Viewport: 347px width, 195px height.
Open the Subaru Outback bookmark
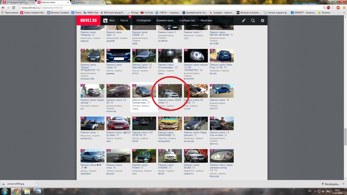coord(33,13)
